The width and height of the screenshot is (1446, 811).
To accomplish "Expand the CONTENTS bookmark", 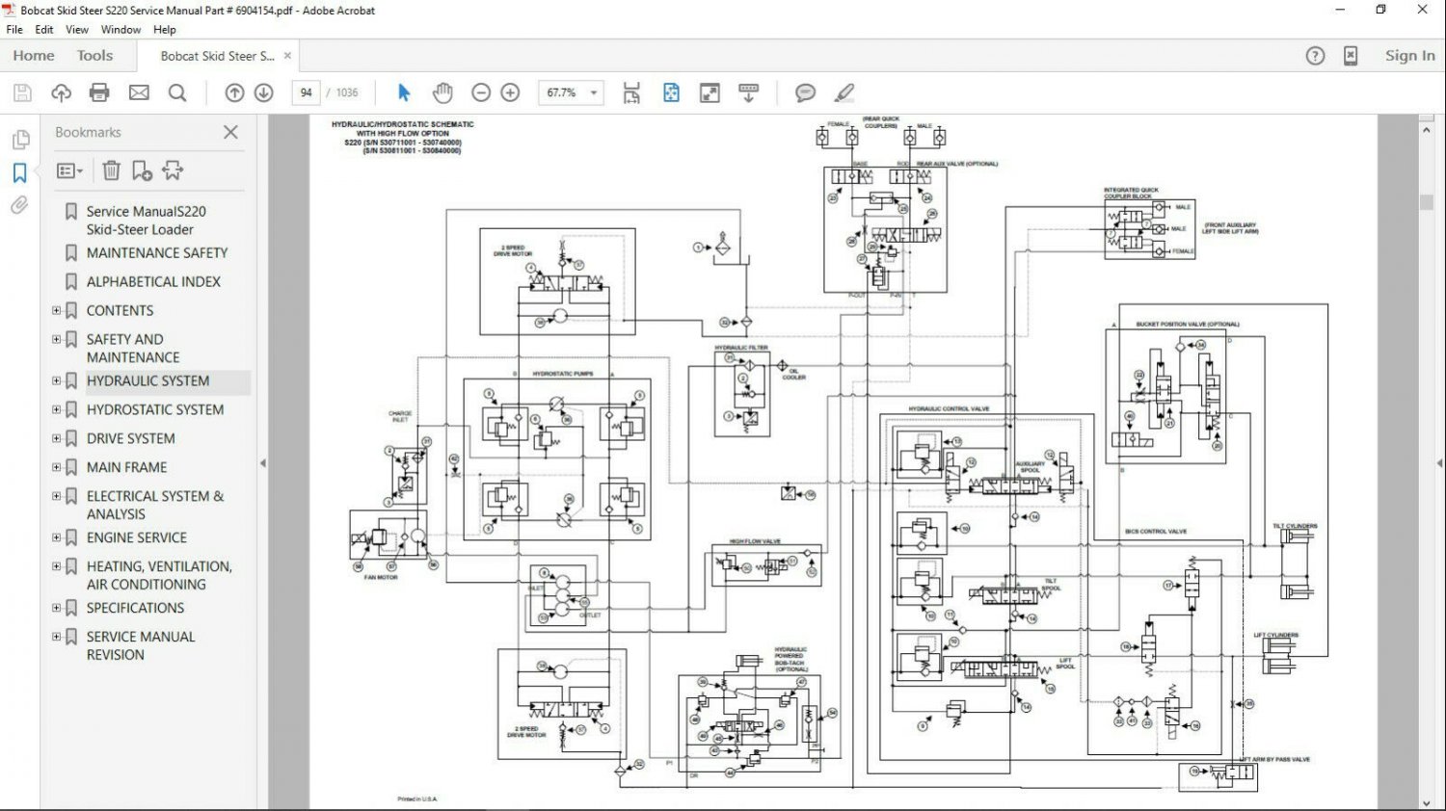I will pyautogui.click(x=56, y=310).
